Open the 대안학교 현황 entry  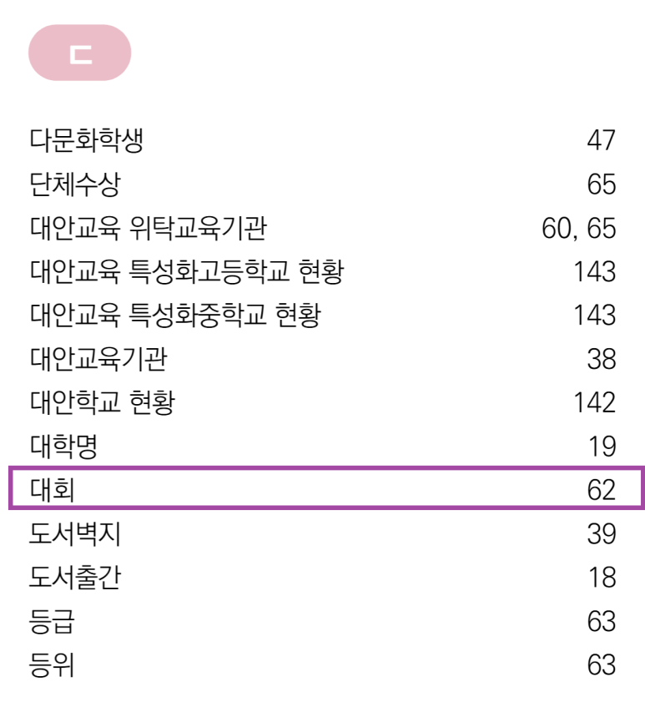tap(102, 403)
